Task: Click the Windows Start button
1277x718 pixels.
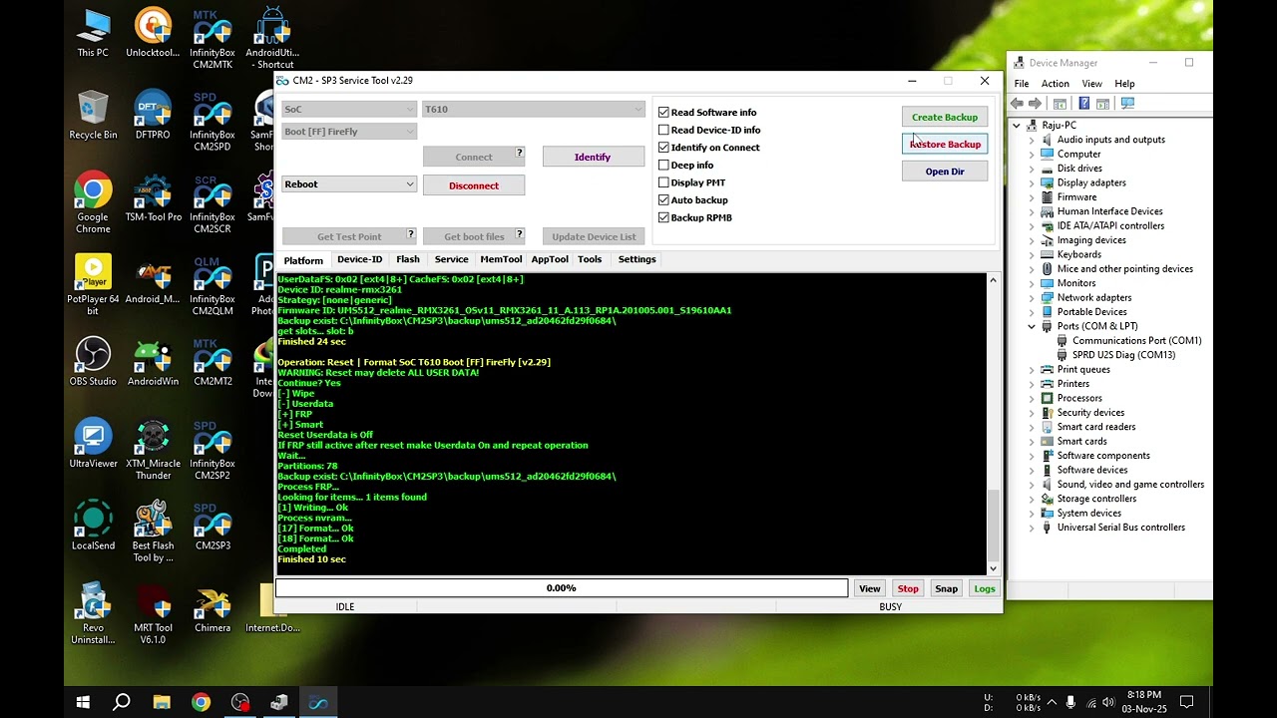Action: tap(83, 702)
